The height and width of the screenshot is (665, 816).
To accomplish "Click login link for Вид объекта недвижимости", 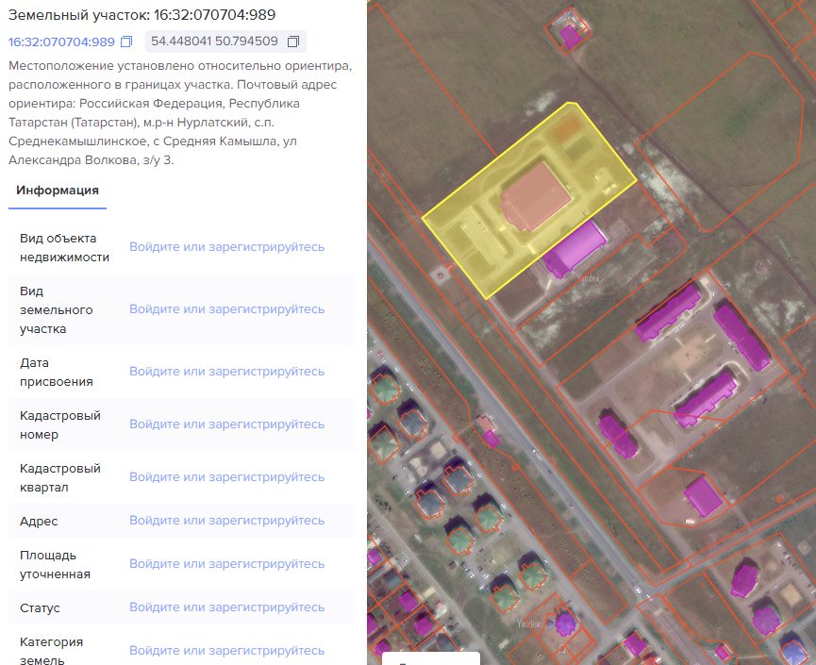I will click(x=227, y=246).
